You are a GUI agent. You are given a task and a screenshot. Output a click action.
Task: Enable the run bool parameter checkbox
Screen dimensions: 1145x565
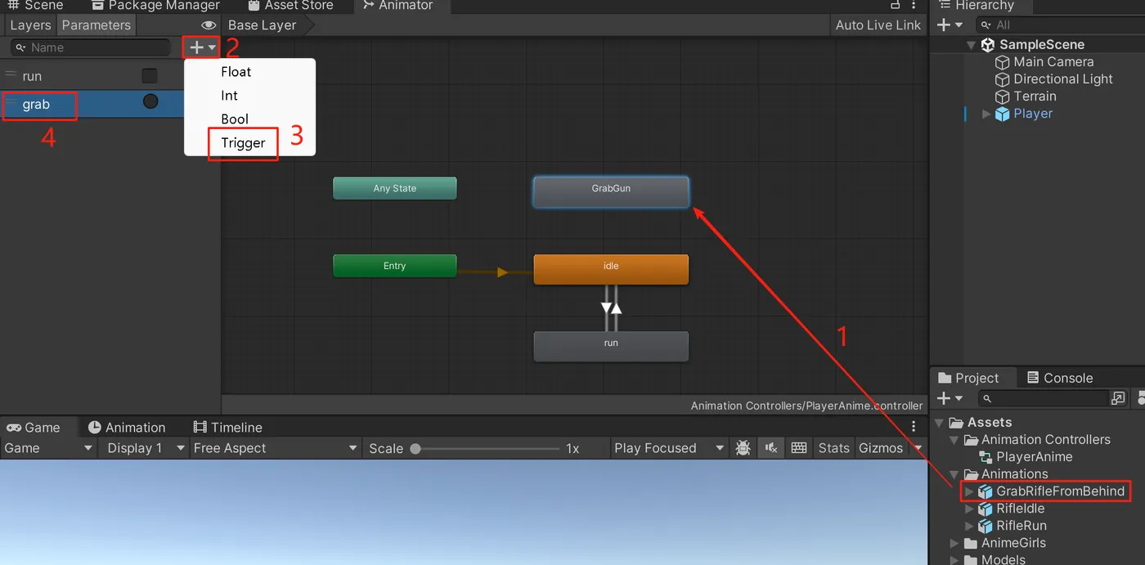click(150, 76)
